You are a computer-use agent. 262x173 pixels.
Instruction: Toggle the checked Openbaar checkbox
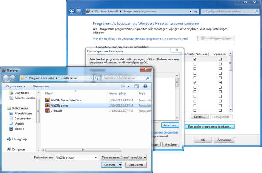pyautogui.click(x=220, y=82)
